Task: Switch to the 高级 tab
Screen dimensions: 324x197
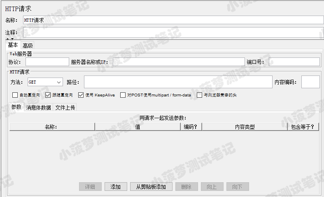Action: pos(28,46)
